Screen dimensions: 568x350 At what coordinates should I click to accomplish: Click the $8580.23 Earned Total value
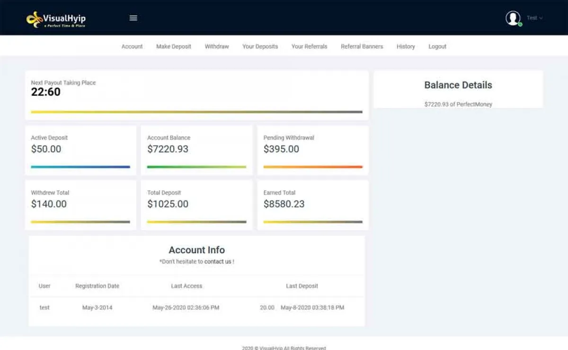coord(284,204)
